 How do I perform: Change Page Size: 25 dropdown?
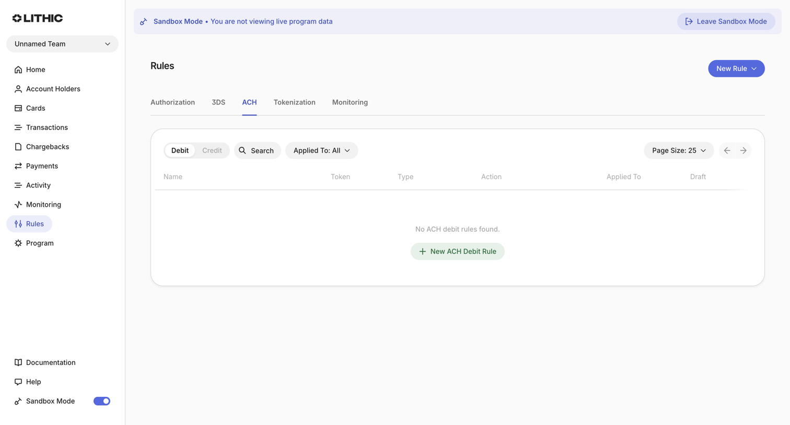click(x=679, y=150)
